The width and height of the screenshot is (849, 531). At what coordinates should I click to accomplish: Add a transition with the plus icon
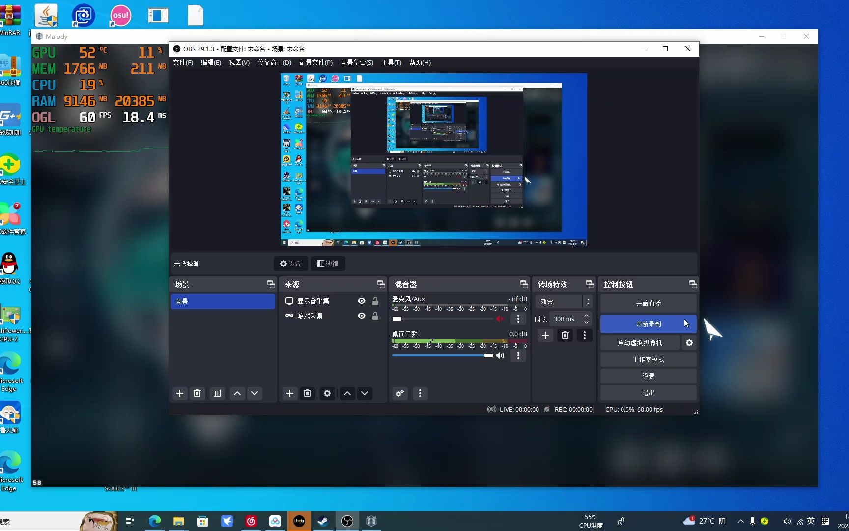pyautogui.click(x=545, y=335)
